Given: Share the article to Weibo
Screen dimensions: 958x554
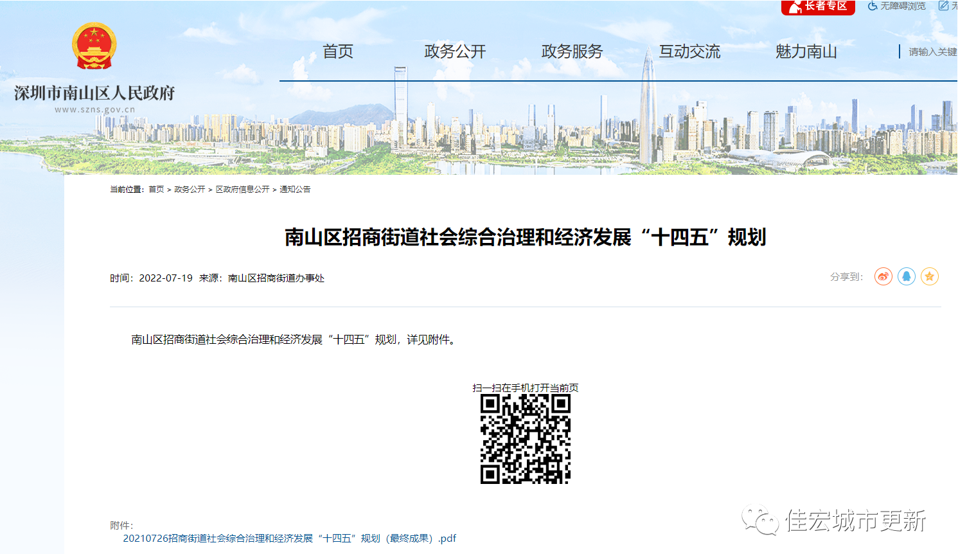Looking at the screenshot, I should tap(883, 276).
